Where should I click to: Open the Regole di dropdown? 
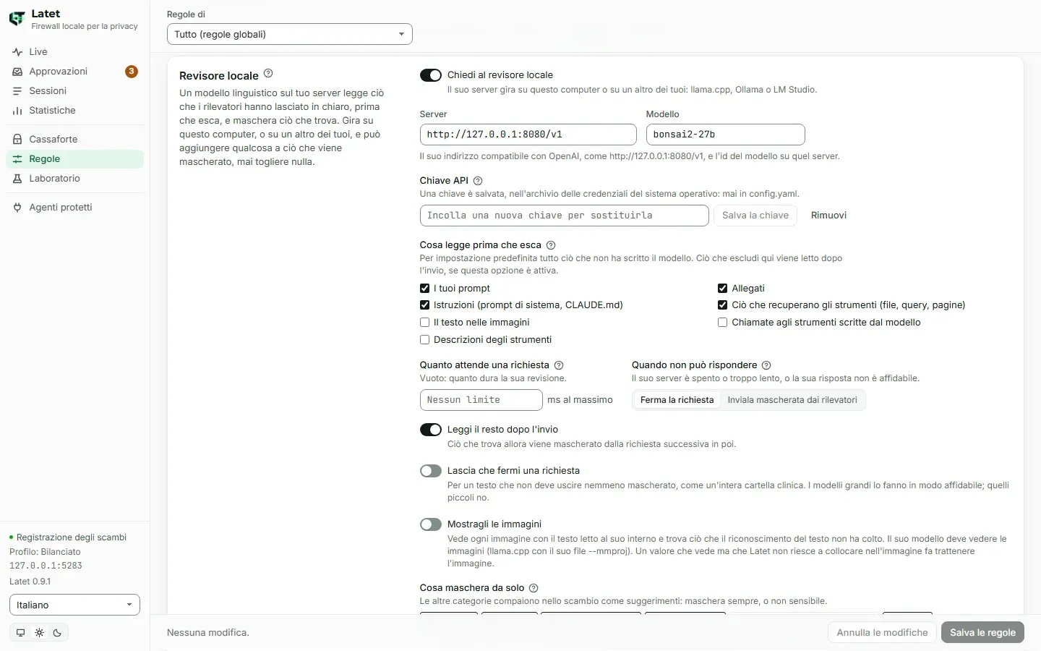tap(289, 34)
